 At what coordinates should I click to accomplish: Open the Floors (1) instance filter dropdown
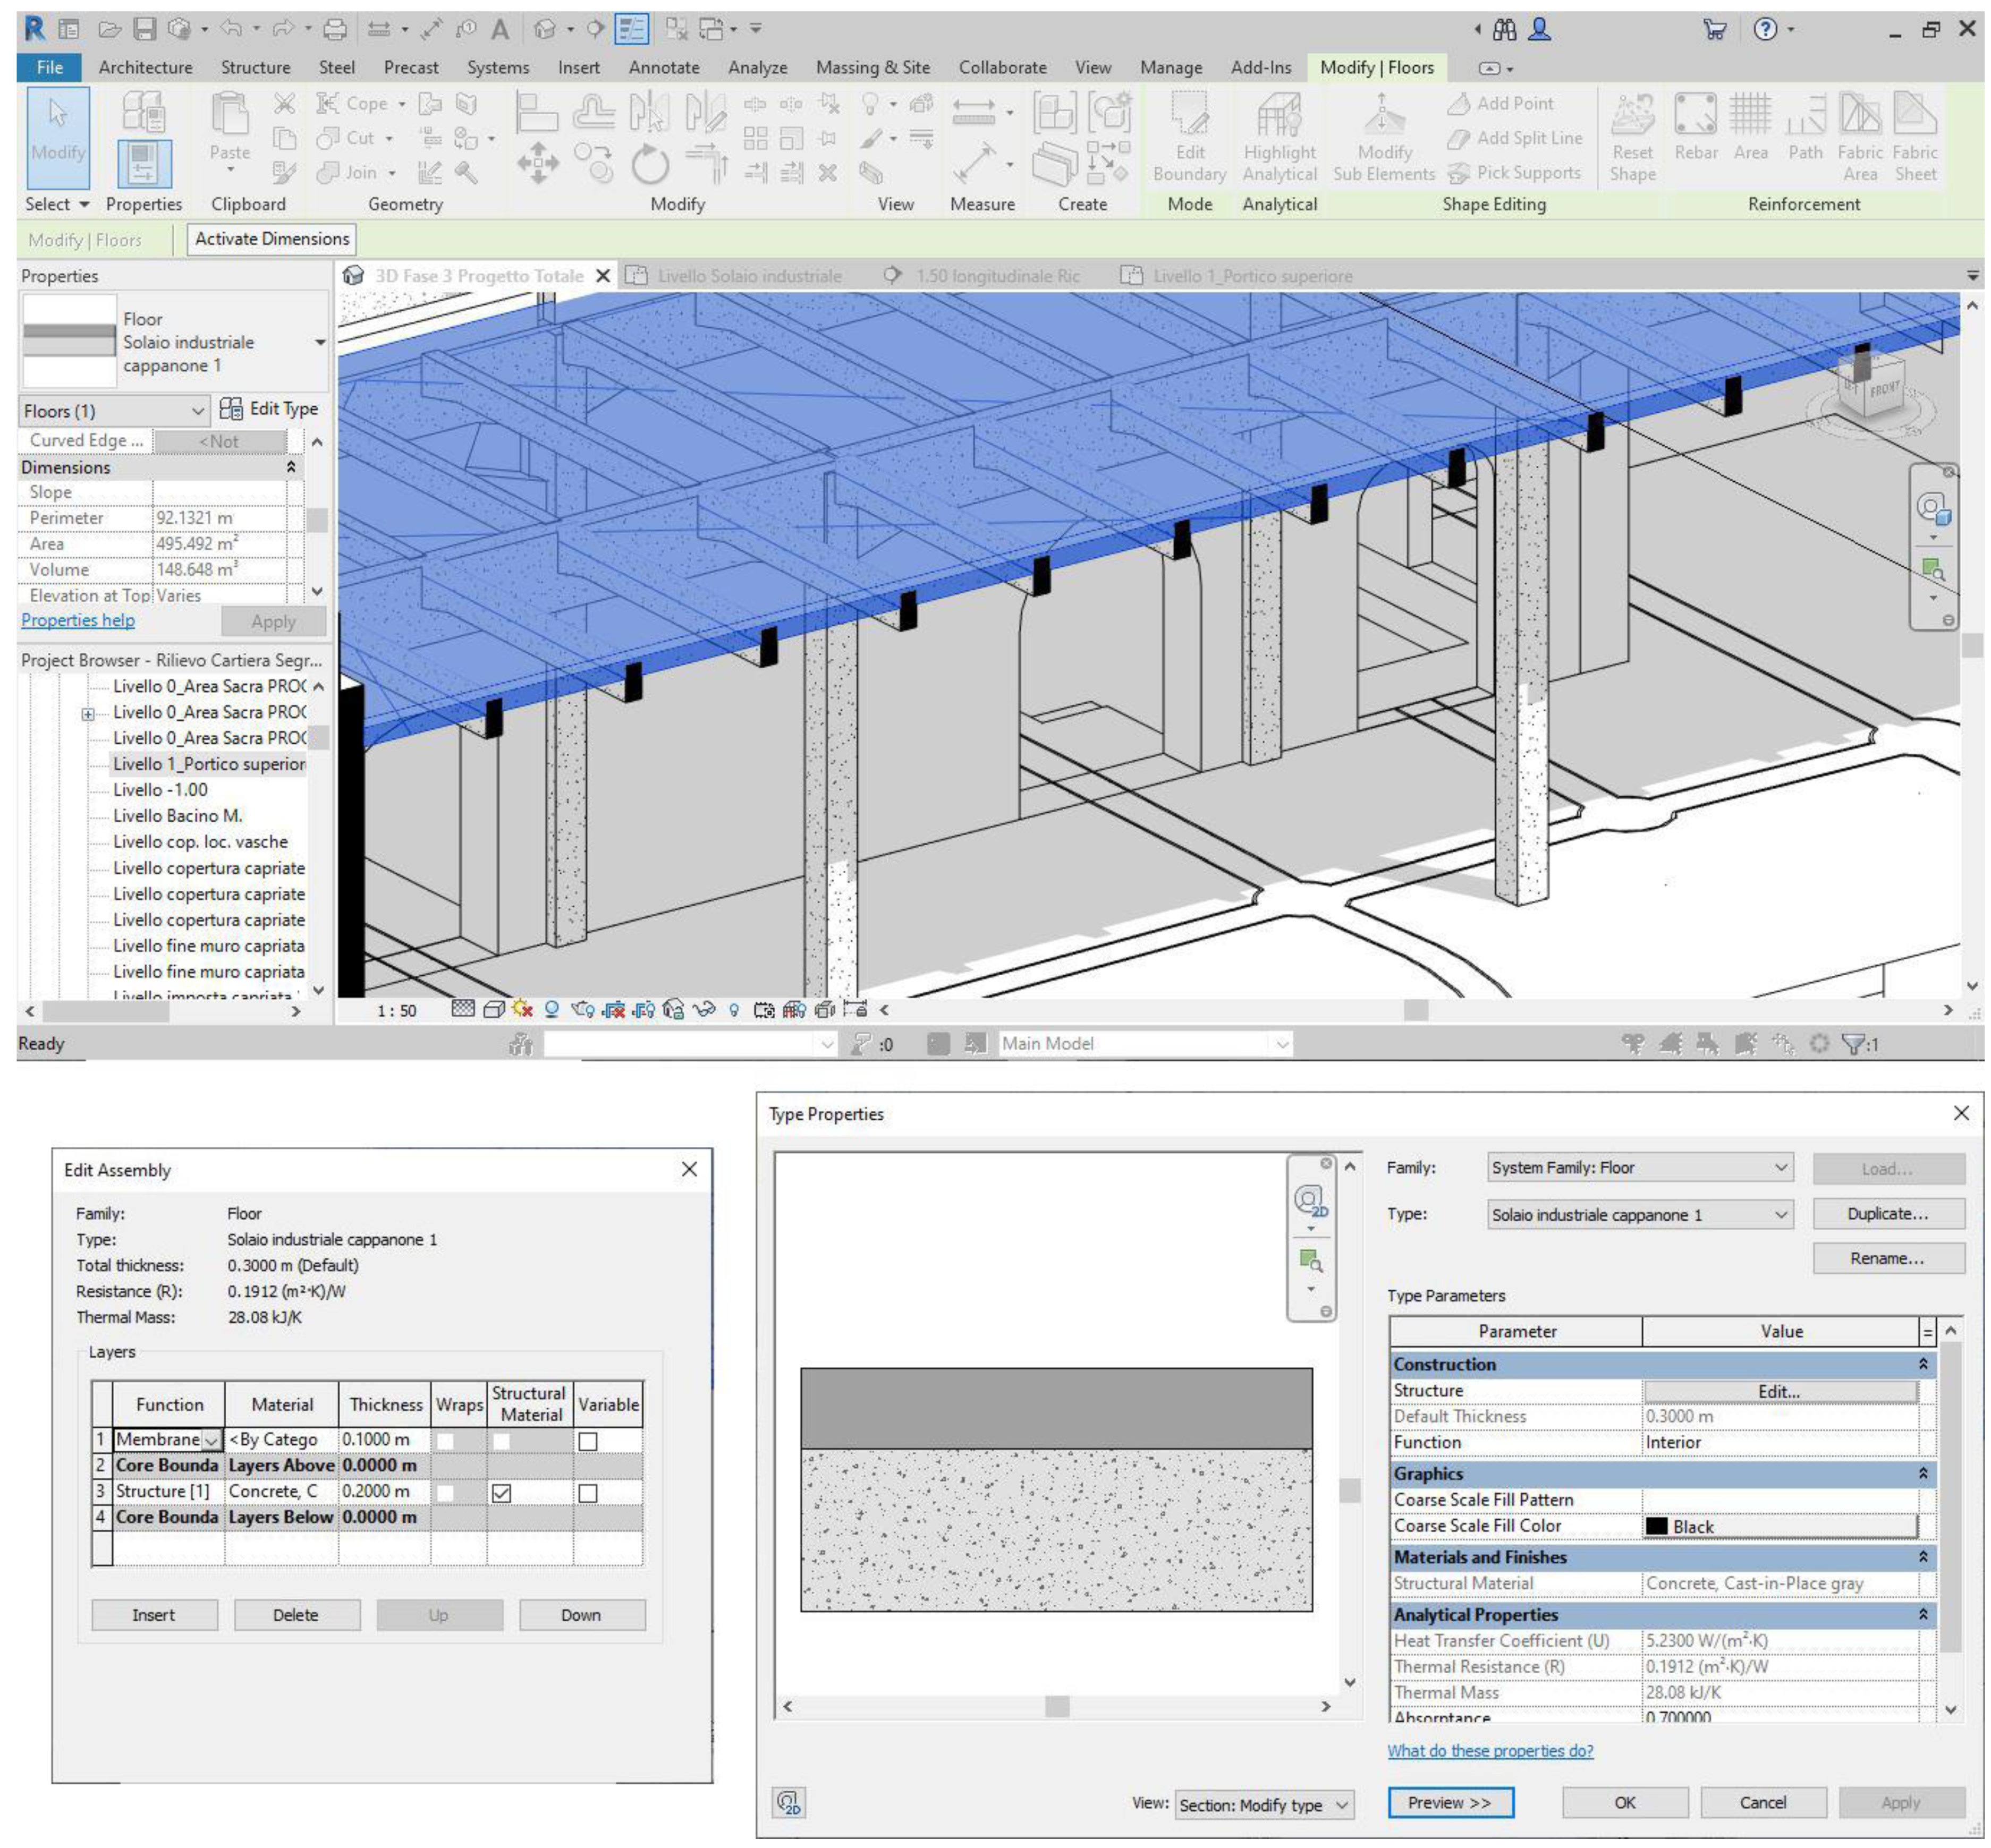click(x=197, y=411)
